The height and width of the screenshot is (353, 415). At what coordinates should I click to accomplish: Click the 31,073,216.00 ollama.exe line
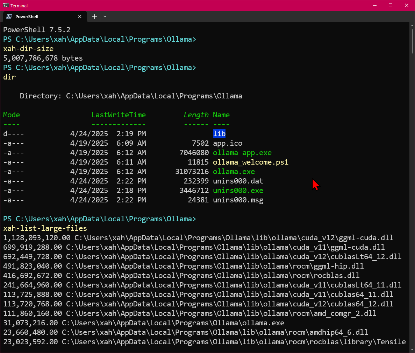pos(144,323)
